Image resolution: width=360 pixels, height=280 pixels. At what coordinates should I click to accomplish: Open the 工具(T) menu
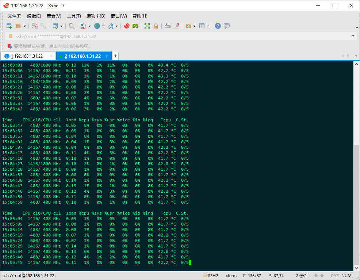74,16
